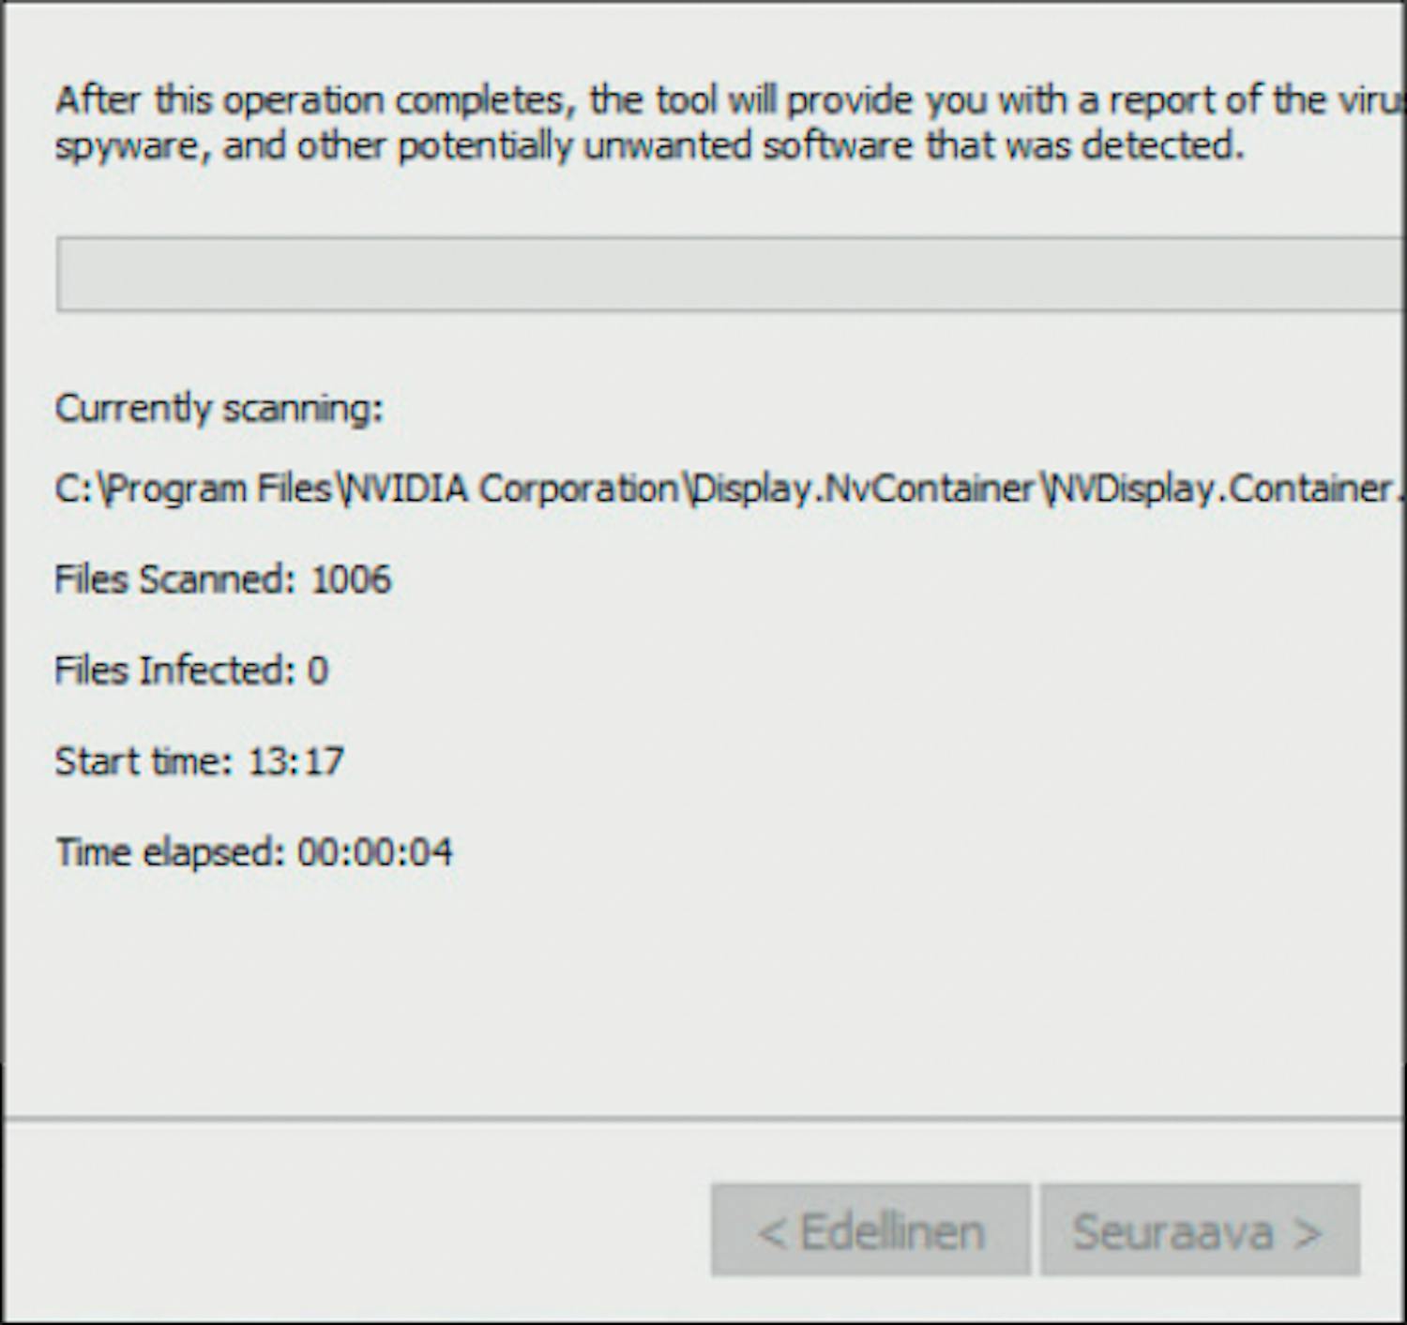Click the "Currently scanning:" label
Screen dimensions: 1407x1325
tap(219, 409)
